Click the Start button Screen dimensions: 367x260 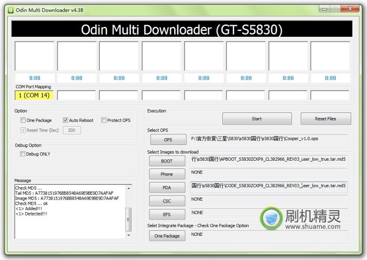(257, 118)
